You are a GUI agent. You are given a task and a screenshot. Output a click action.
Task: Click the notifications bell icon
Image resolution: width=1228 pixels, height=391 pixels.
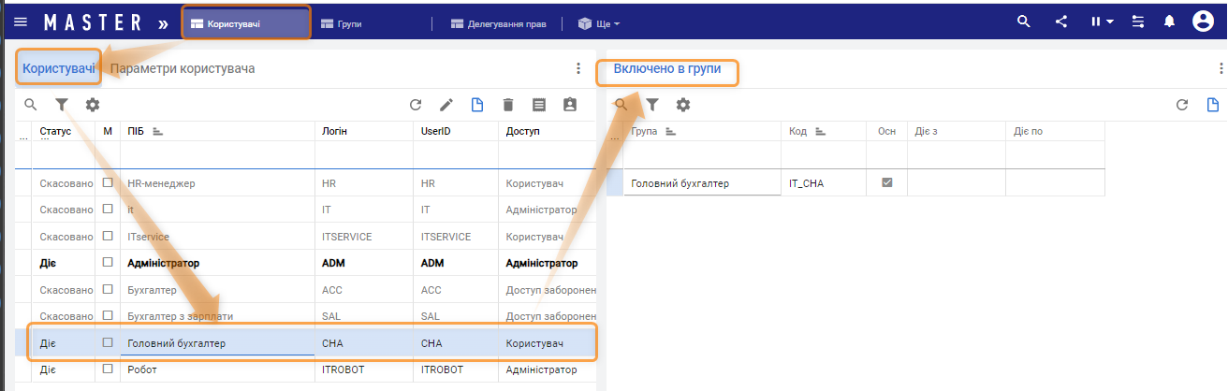point(1168,22)
